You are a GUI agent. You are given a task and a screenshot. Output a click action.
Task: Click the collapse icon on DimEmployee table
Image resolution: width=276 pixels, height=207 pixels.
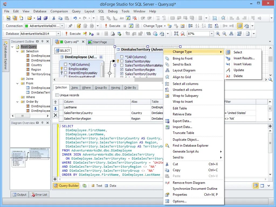tap(101, 57)
